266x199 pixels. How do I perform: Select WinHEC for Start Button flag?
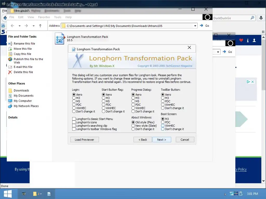[x=103, y=108]
